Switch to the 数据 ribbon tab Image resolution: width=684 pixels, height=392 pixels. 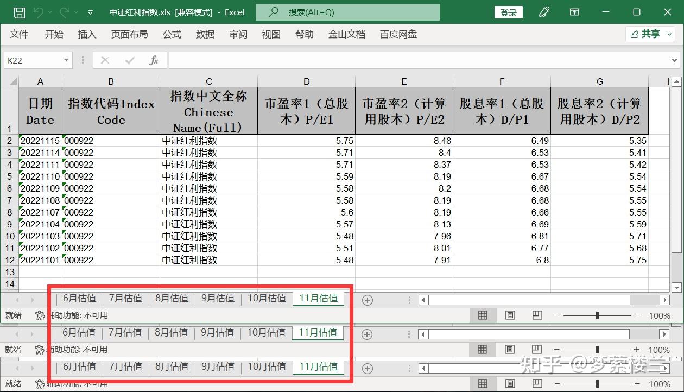[205, 34]
